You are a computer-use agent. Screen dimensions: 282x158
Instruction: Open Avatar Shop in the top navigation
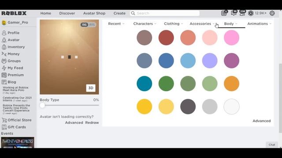click(94, 13)
